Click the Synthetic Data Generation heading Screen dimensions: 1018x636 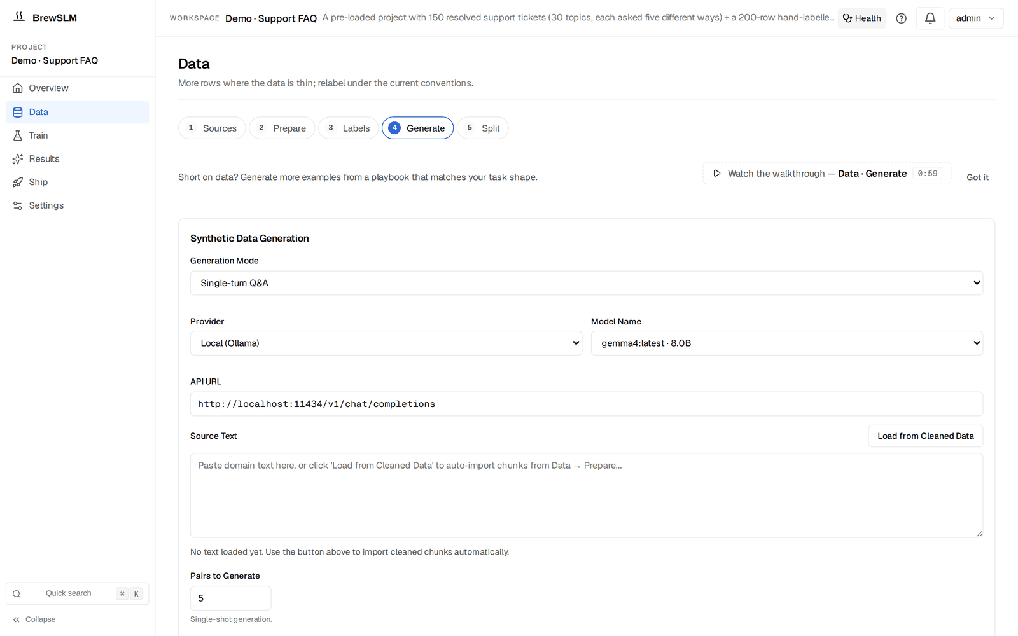[249, 238]
